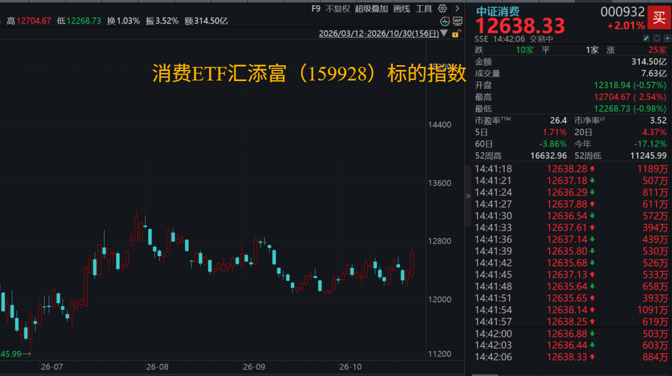Click the 10家 decliners count
This screenshot has height=376, width=672.
[x=525, y=50]
